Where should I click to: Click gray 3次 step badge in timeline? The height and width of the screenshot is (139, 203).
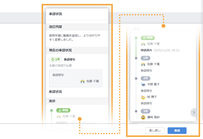pyautogui.click(x=145, y=111)
